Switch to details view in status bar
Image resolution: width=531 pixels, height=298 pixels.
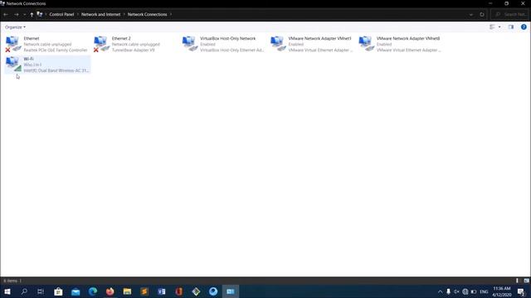pyautogui.click(x=517, y=281)
